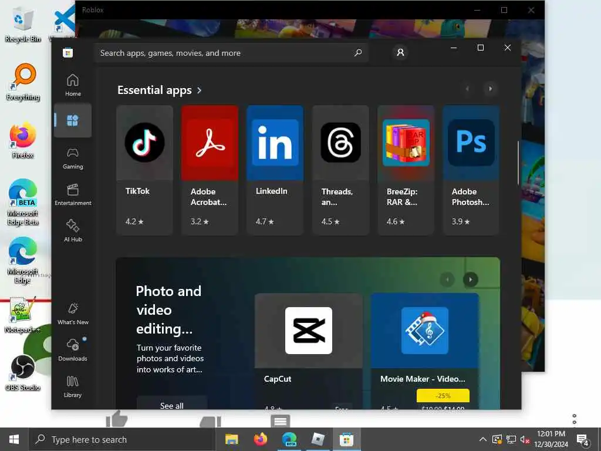Image resolution: width=601 pixels, height=451 pixels.
Task: Open the user account profile icon
Action: click(x=400, y=52)
